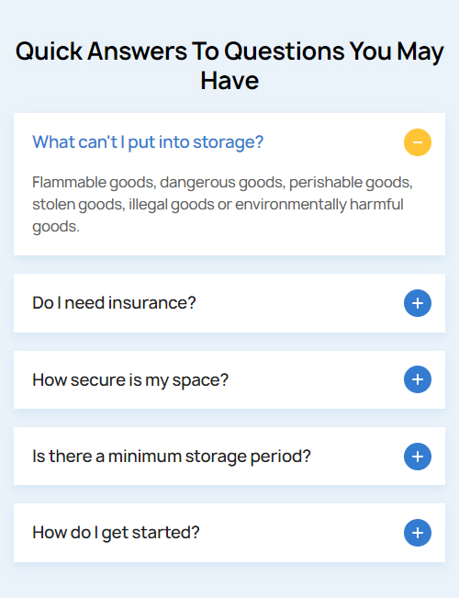
Task: Click the 'Quick Answers To Questions' heading
Action: tap(229, 65)
